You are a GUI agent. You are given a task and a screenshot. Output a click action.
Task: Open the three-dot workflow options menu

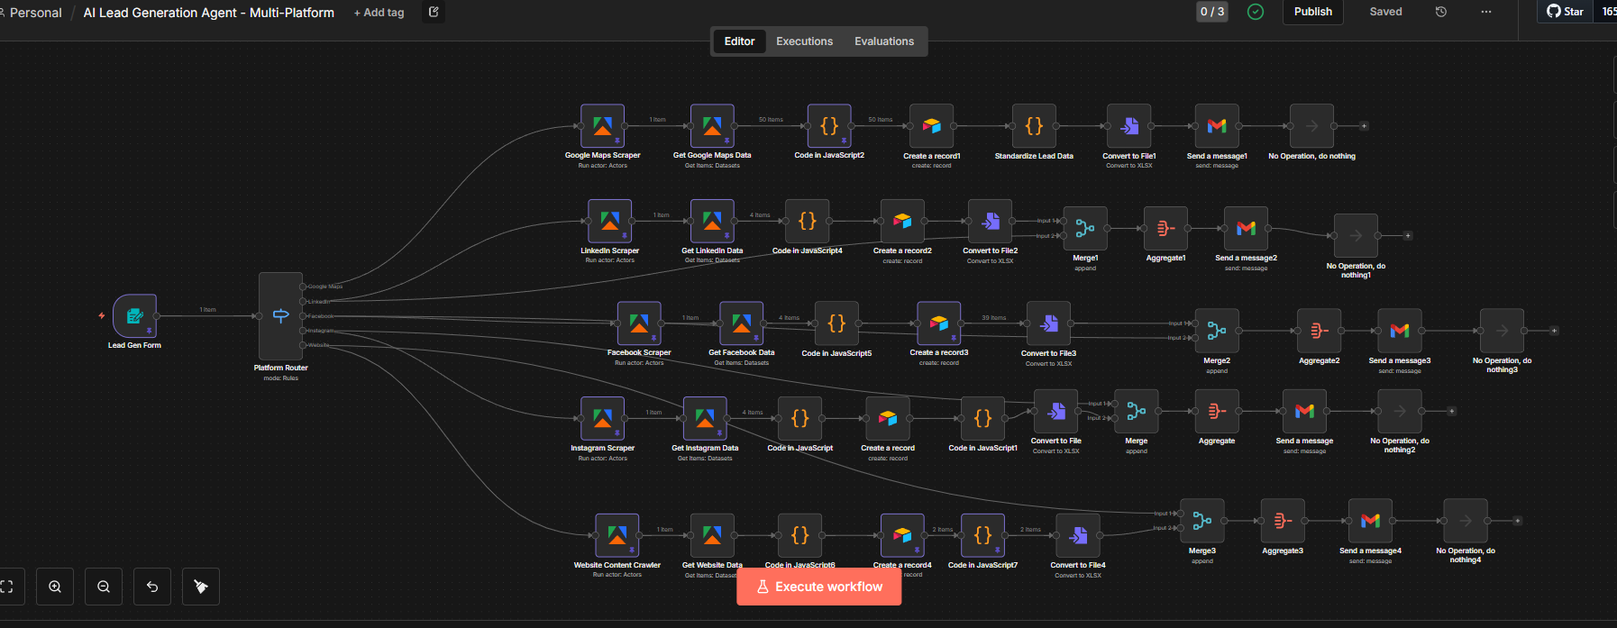tap(1486, 12)
